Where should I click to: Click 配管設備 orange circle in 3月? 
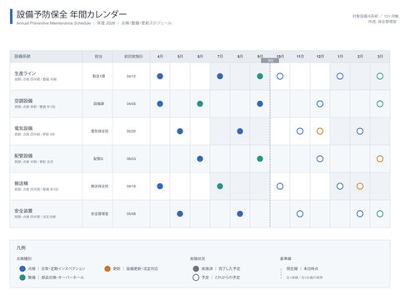380,158
